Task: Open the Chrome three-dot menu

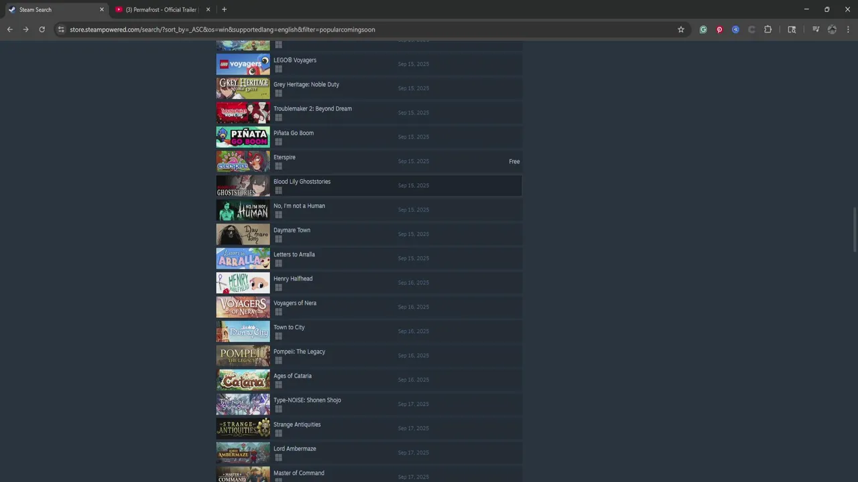Action: point(848,29)
